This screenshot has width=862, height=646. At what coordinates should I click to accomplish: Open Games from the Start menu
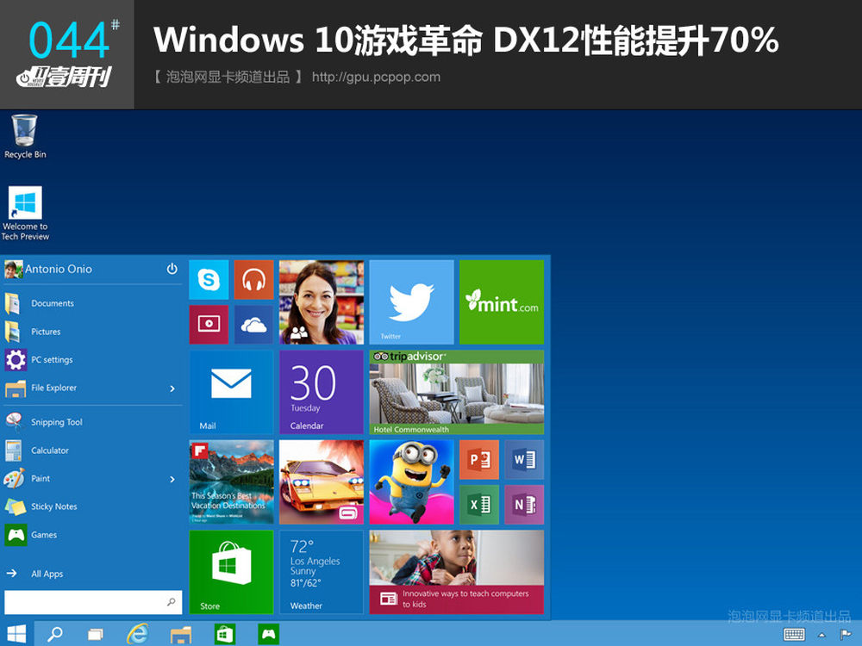tap(92, 535)
